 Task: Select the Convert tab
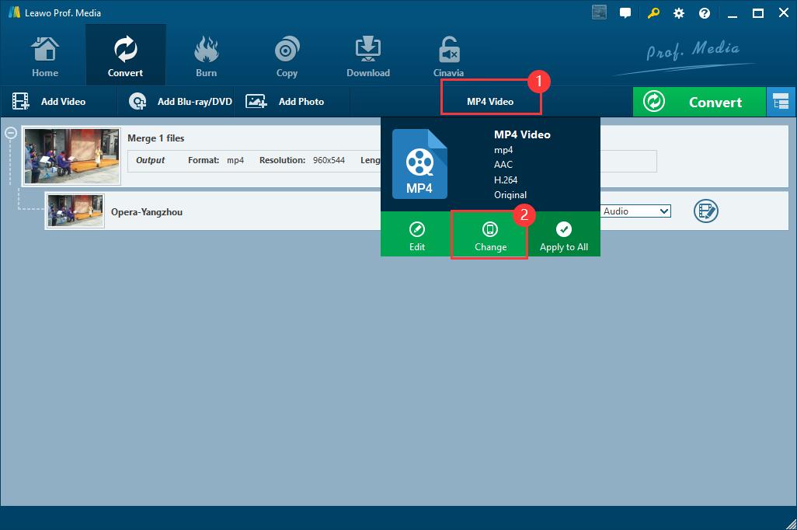click(x=125, y=58)
